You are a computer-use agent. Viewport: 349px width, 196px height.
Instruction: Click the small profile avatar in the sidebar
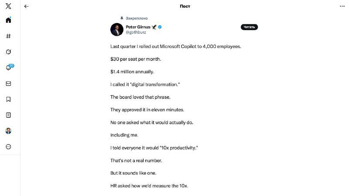click(8, 131)
